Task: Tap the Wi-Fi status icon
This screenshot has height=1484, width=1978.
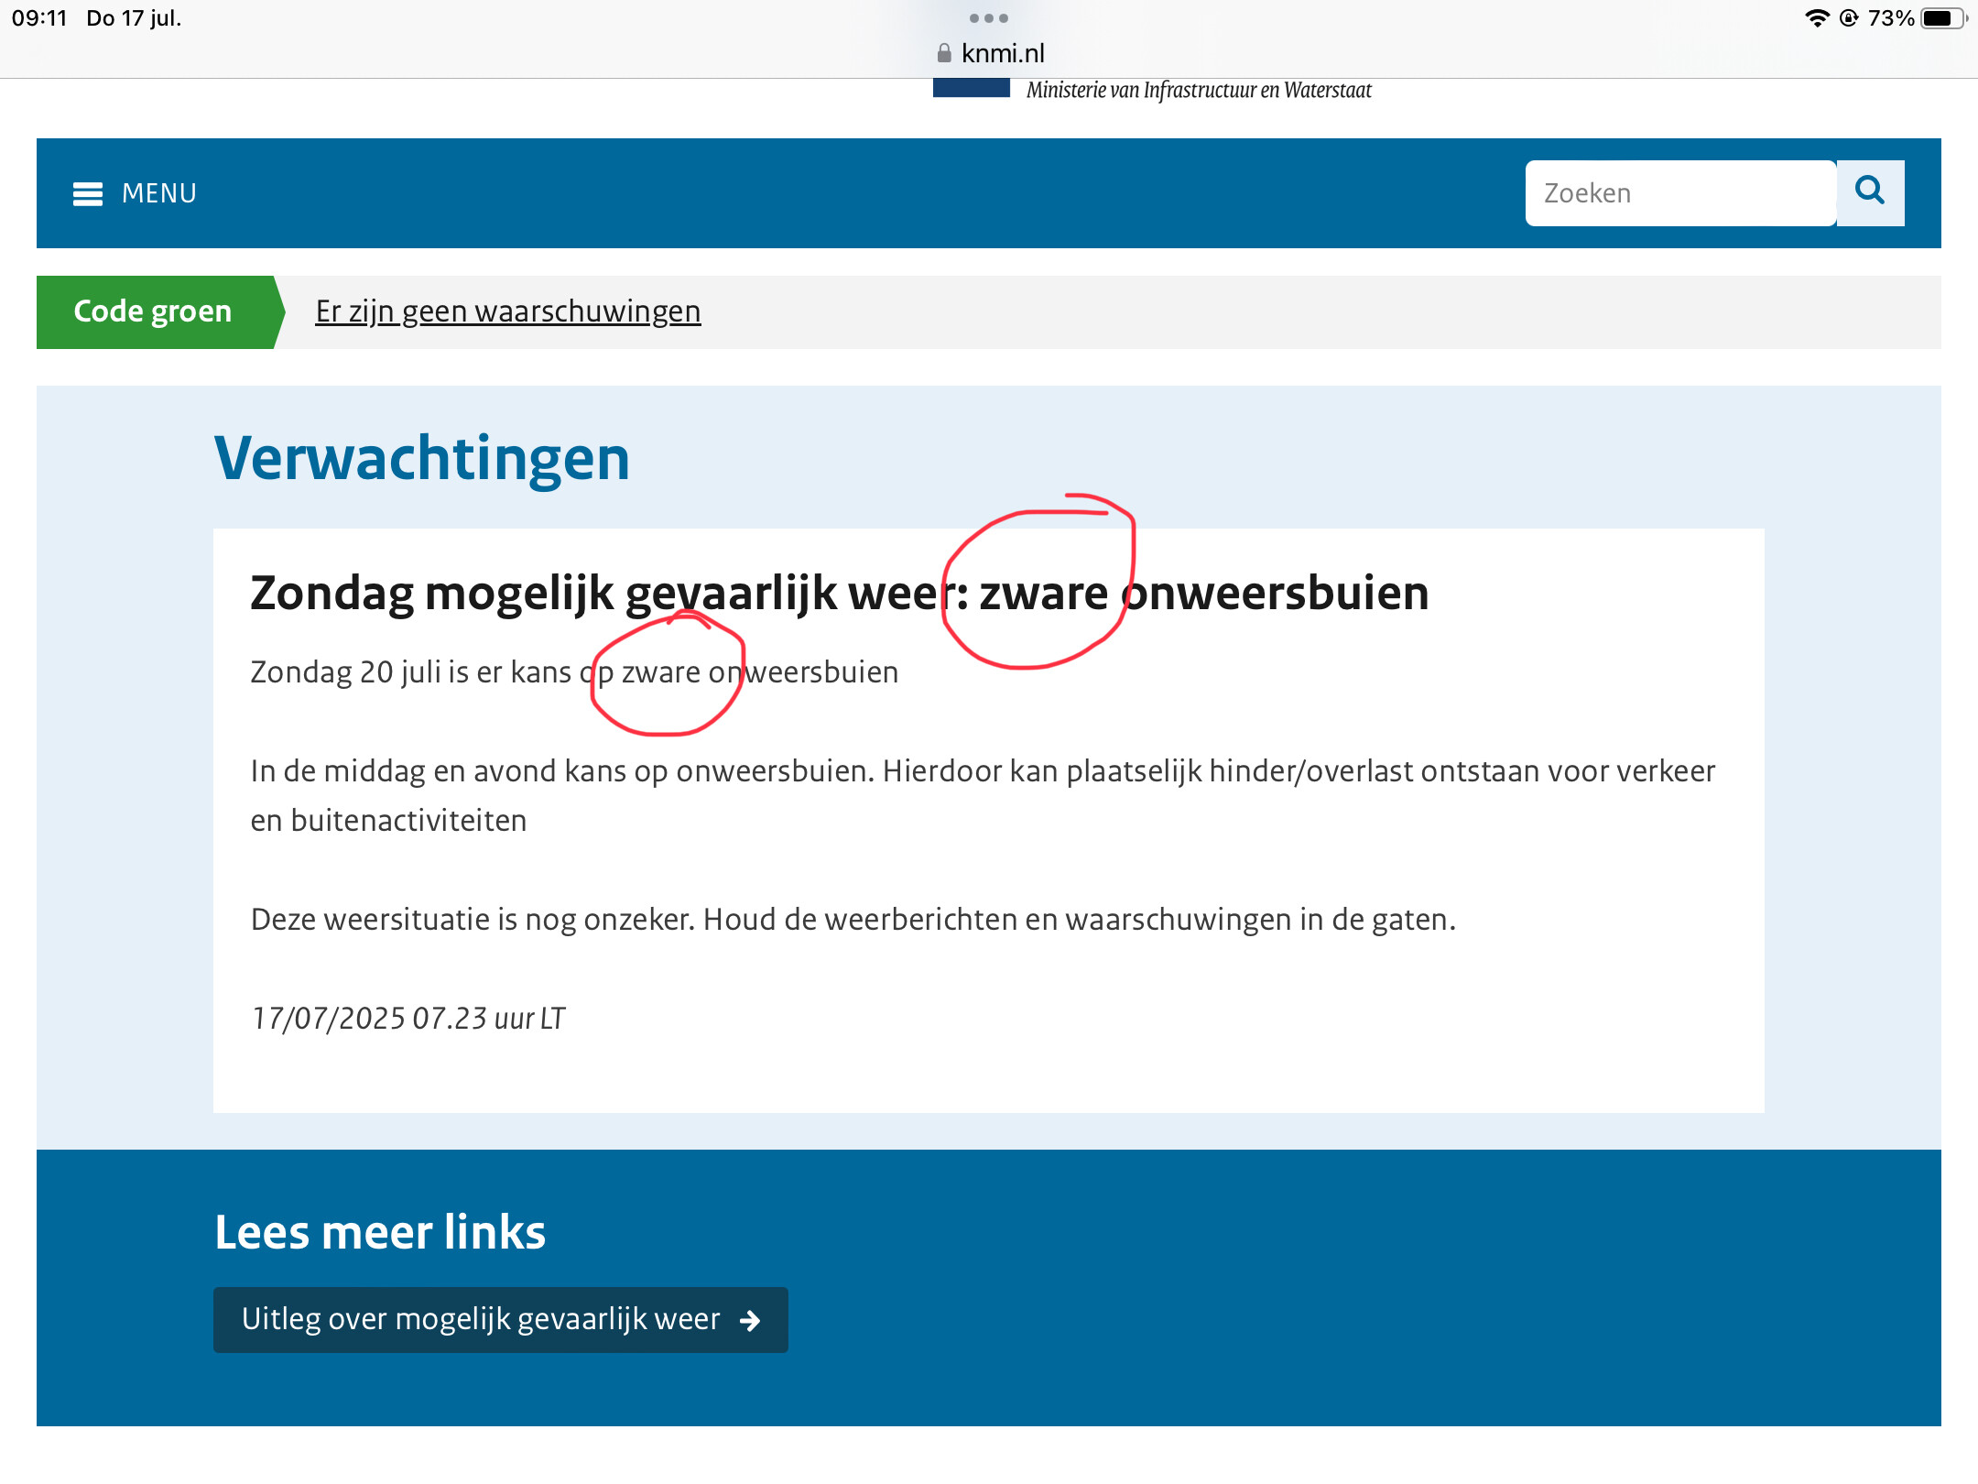Action: coord(1817,18)
